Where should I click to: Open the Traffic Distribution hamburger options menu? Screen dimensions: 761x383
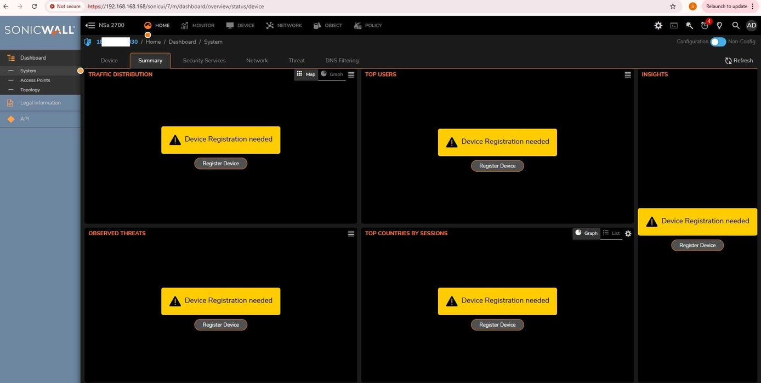pos(351,75)
